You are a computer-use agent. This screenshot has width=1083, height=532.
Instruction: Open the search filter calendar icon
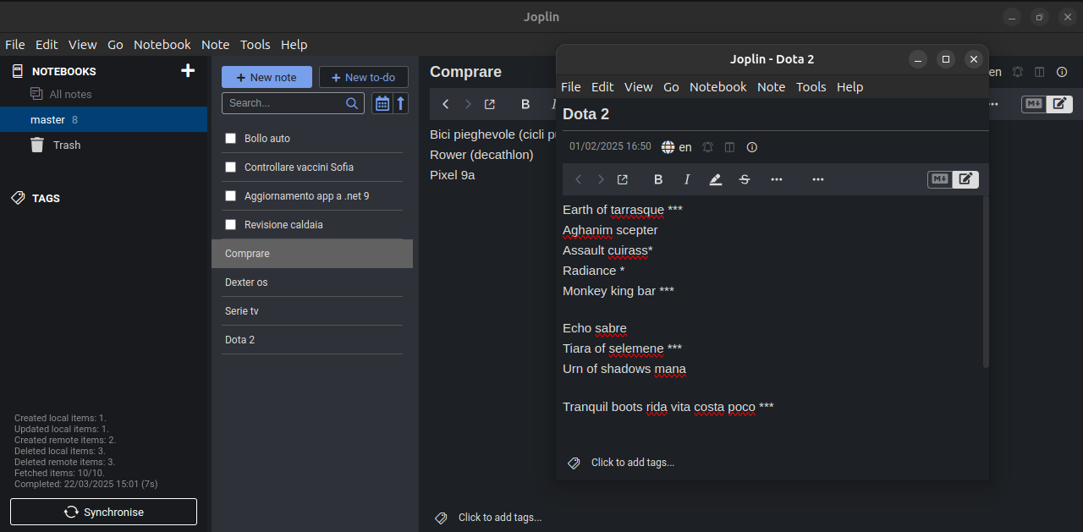[382, 102]
